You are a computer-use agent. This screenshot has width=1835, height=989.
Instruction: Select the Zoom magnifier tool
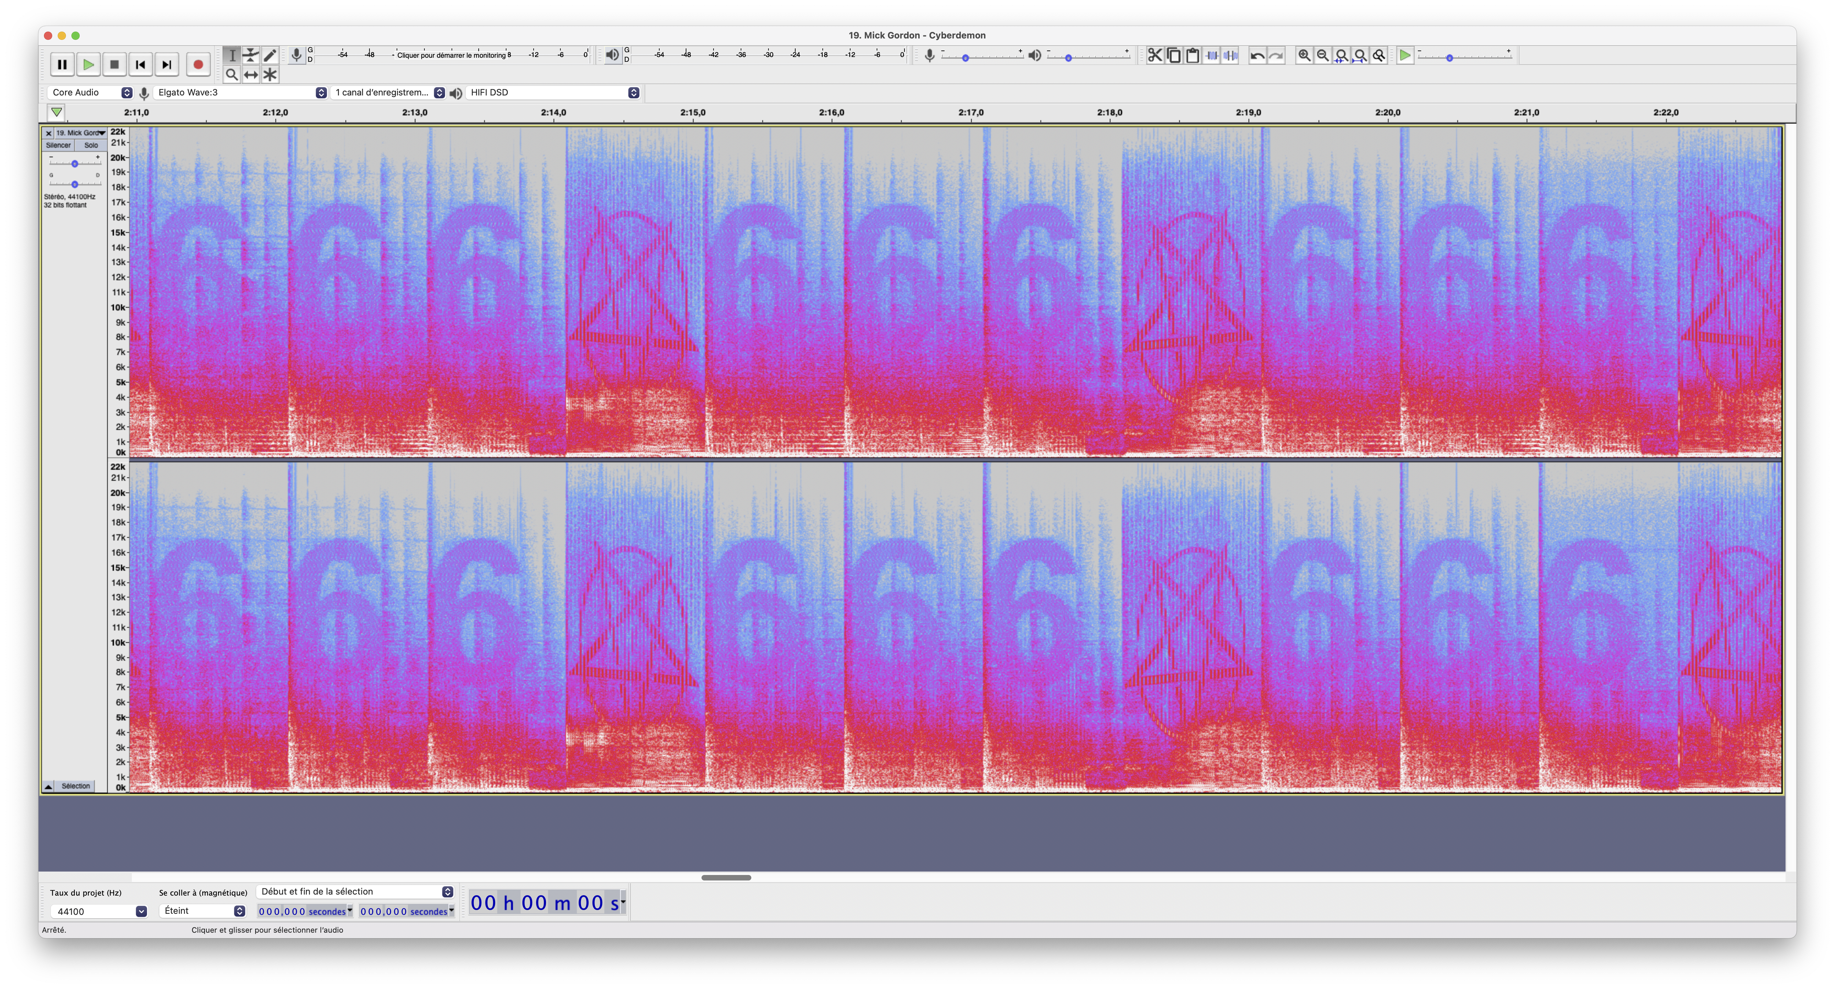231,74
